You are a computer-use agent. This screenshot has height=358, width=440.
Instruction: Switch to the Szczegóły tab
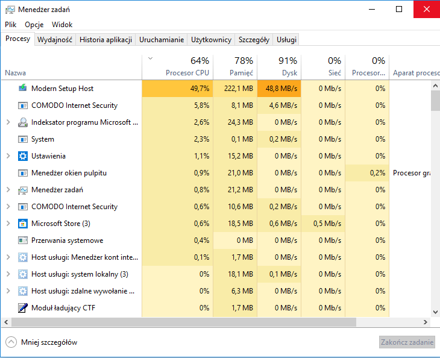click(254, 40)
